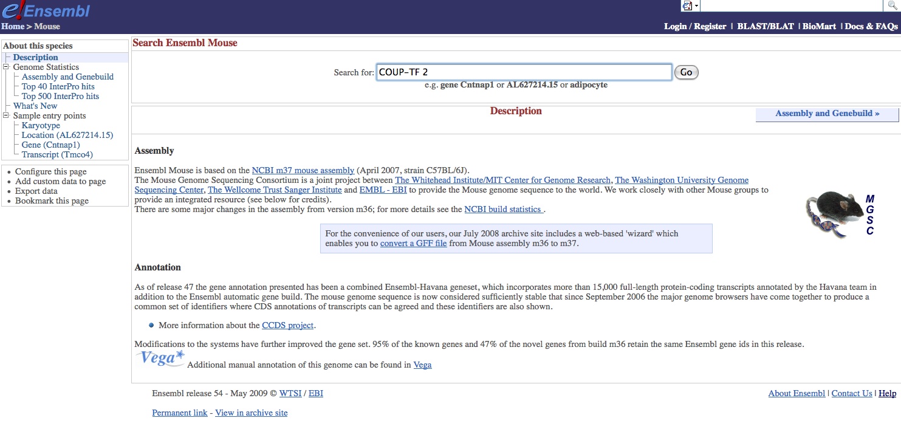Click the MGSC mouse image
This screenshot has width=901, height=429.
click(x=839, y=214)
